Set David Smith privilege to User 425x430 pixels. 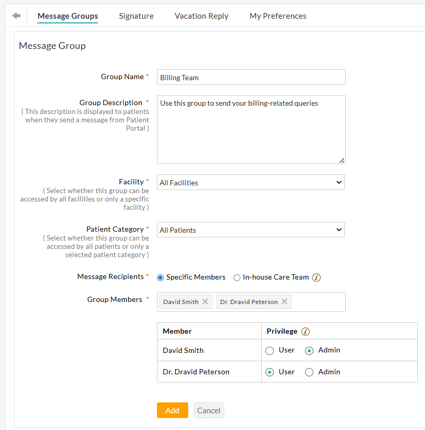click(x=270, y=351)
